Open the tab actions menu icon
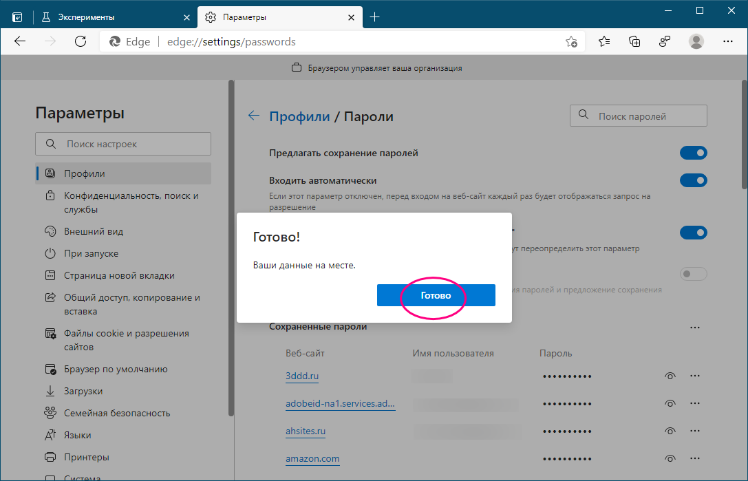748x481 pixels. coord(17,17)
